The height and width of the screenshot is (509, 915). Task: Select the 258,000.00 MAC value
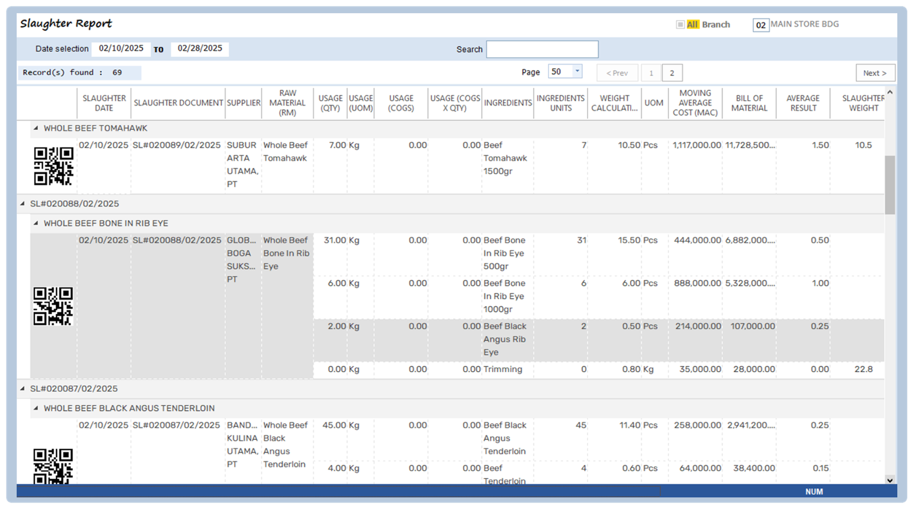click(697, 425)
